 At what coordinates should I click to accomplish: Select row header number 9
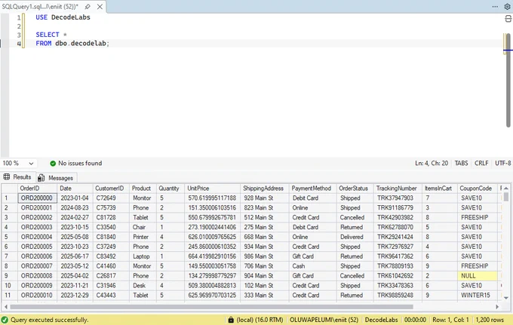coord(10,276)
